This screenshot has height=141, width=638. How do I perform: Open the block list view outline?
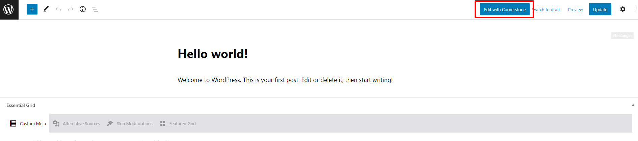pyautogui.click(x=95, y=9)
